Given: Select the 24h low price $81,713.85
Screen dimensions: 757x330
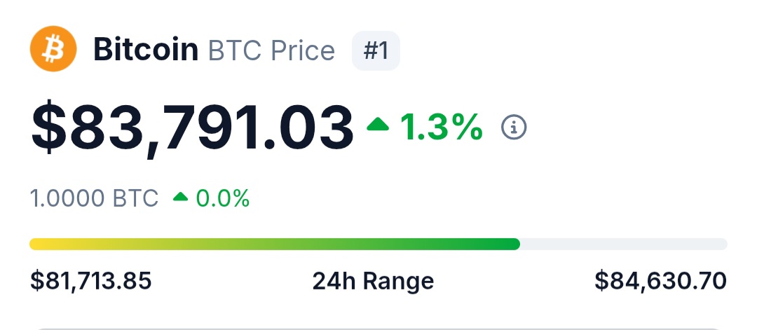Looking at the screenshot, I should [x=91, y=281].
